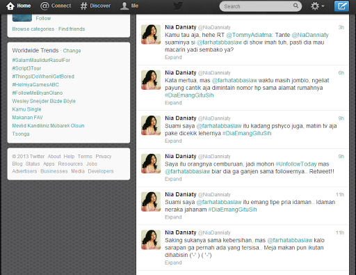The width and height of the screenshot is (356, 275).
Task: Expand the tweet about pshyco juga
Action: [x=173, y=141]
